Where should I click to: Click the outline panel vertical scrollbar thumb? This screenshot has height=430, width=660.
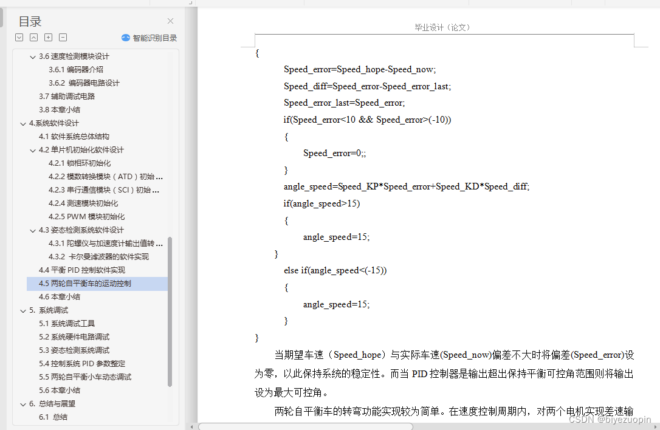(170, 312)
